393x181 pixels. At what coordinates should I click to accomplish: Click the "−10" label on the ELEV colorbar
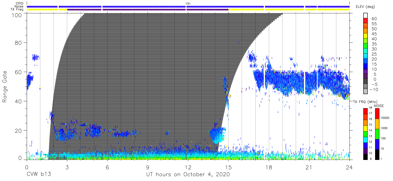point(373,89)
